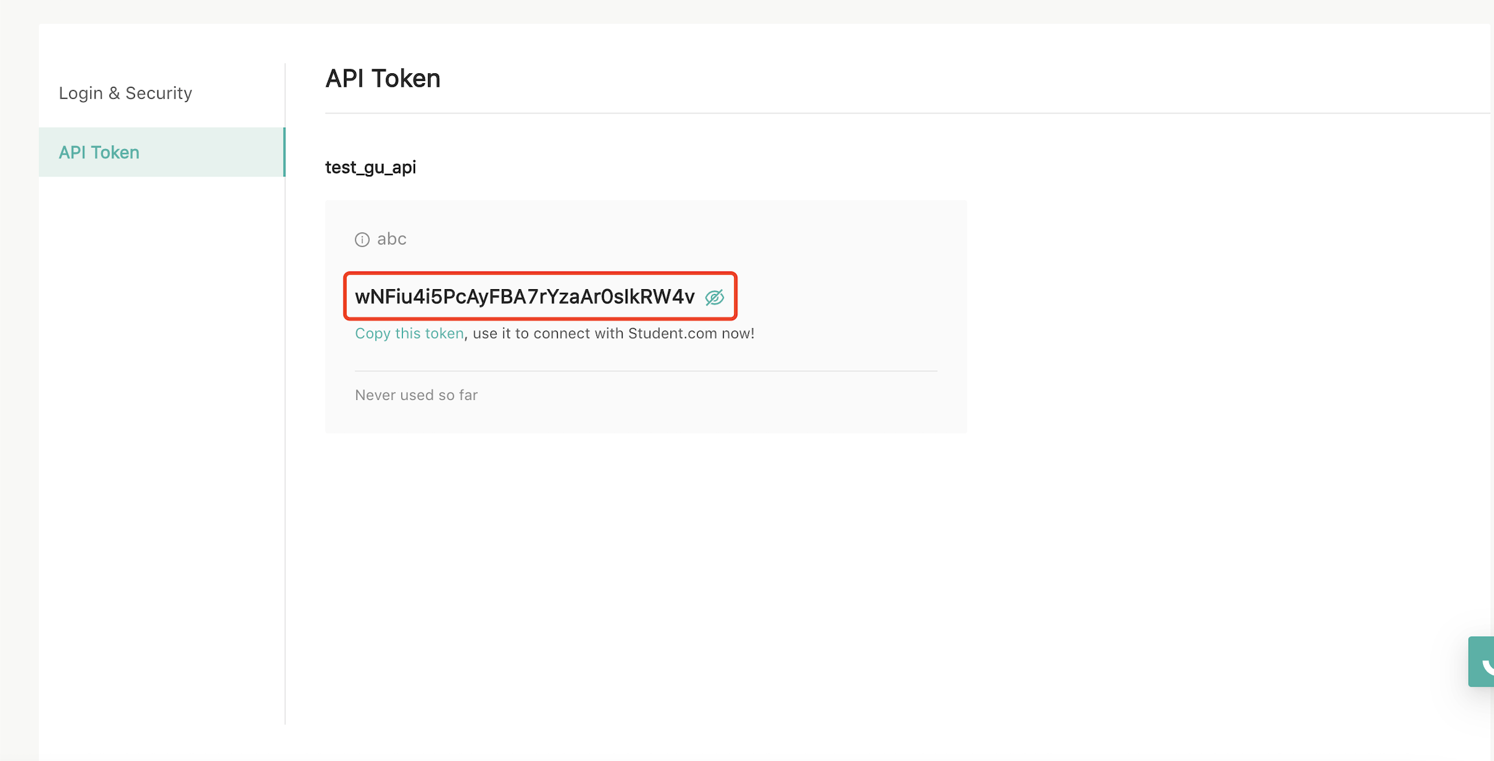Open Login & Security settings
Screen dimensions: 1494x761
125,93
